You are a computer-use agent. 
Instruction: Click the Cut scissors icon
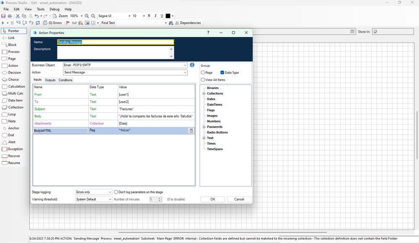click(18, 16)
